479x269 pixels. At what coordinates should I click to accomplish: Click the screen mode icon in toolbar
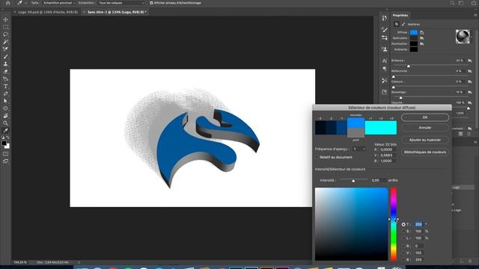pyautogui.click(x=5, y=161)
